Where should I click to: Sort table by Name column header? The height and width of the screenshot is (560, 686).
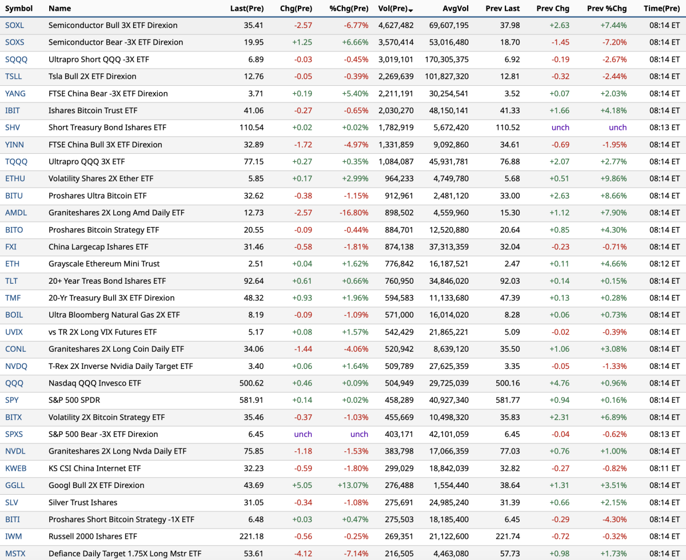click(59, 9)
